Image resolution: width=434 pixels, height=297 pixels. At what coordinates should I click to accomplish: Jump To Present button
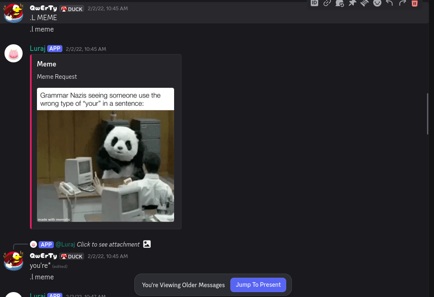tap(258, 285)
